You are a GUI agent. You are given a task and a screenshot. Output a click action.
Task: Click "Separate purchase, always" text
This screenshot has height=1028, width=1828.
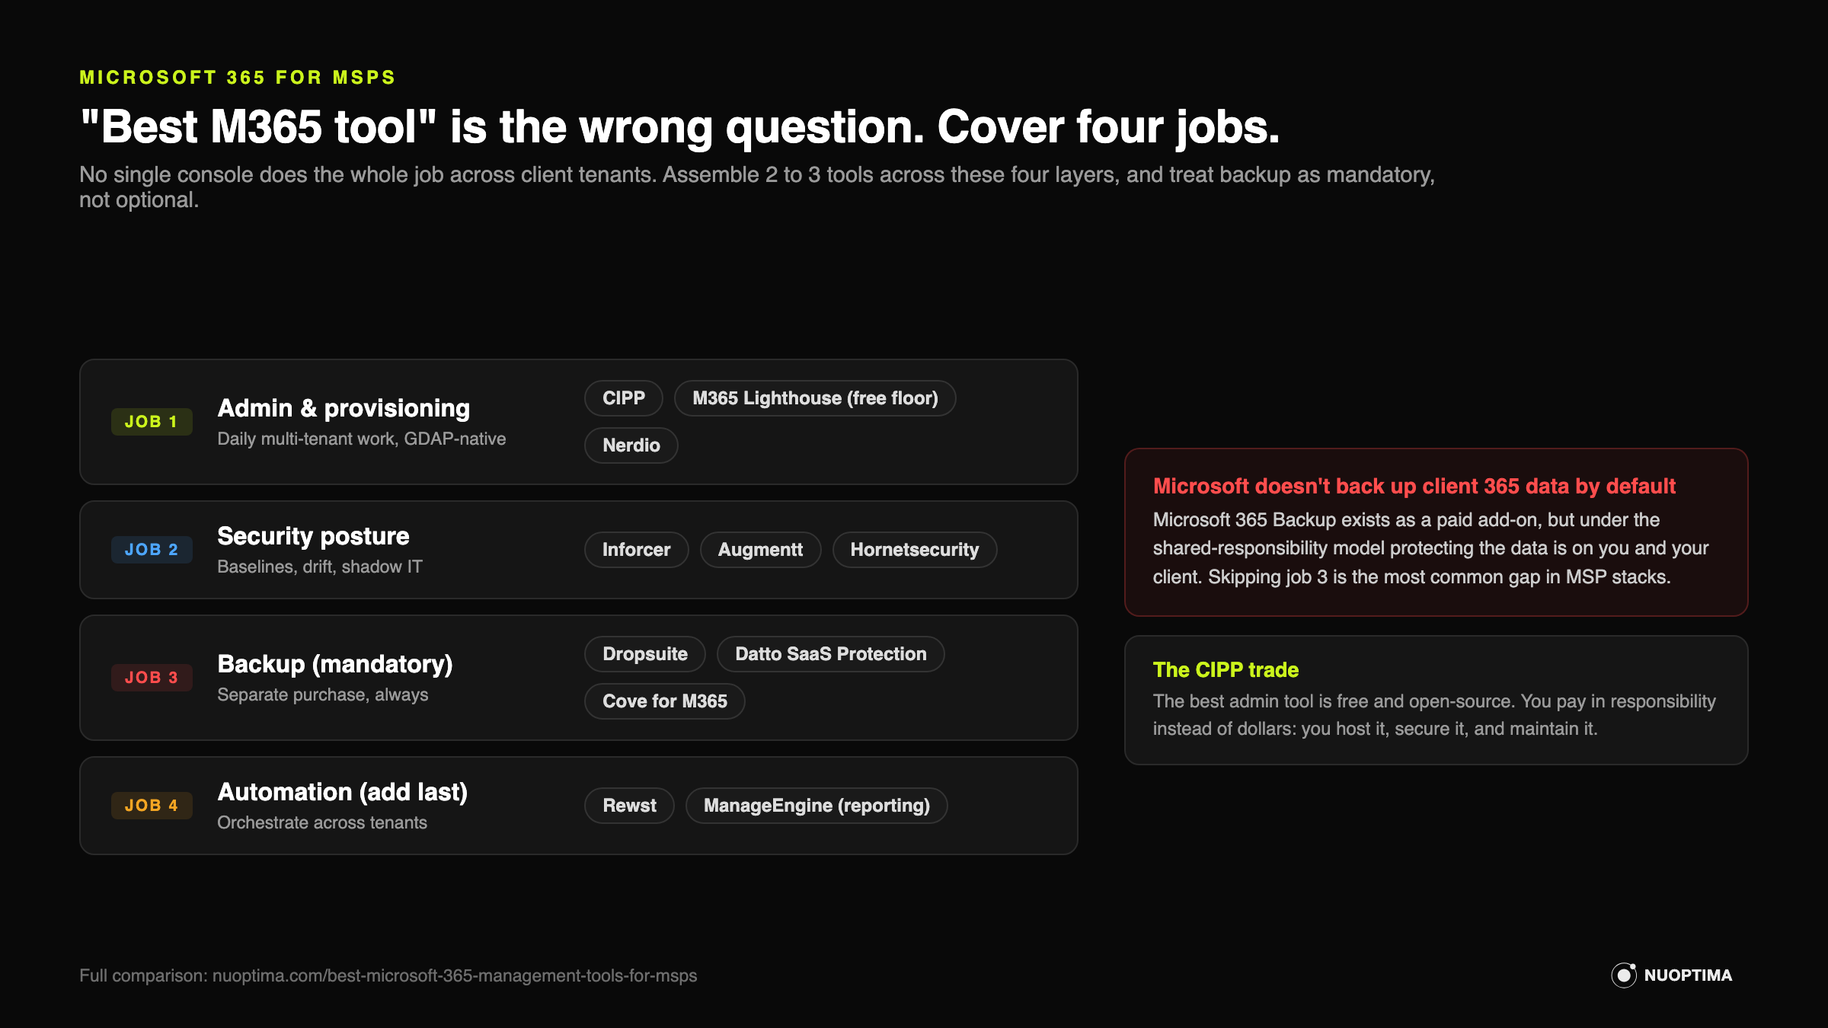(323, 694)
